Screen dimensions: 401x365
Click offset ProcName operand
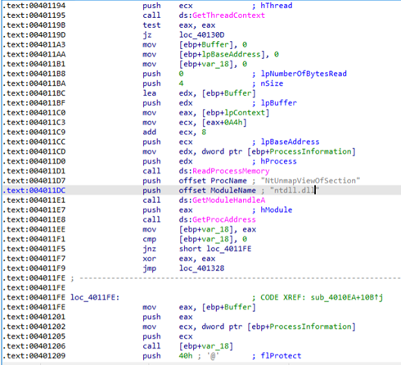click(213, 181)
